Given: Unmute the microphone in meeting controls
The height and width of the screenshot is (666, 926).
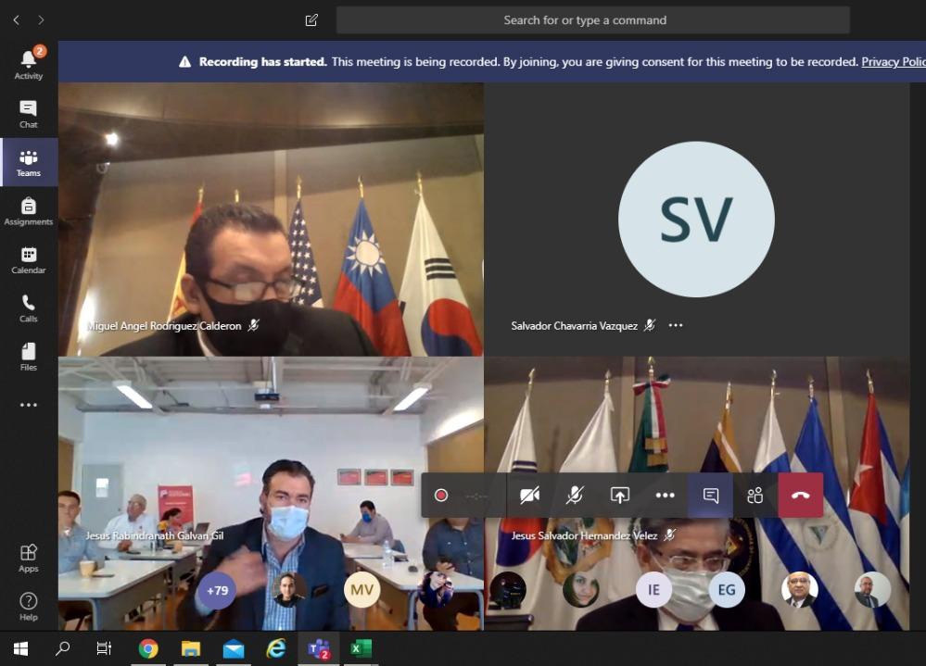Looking at the screenshot, I should (575, 496).
